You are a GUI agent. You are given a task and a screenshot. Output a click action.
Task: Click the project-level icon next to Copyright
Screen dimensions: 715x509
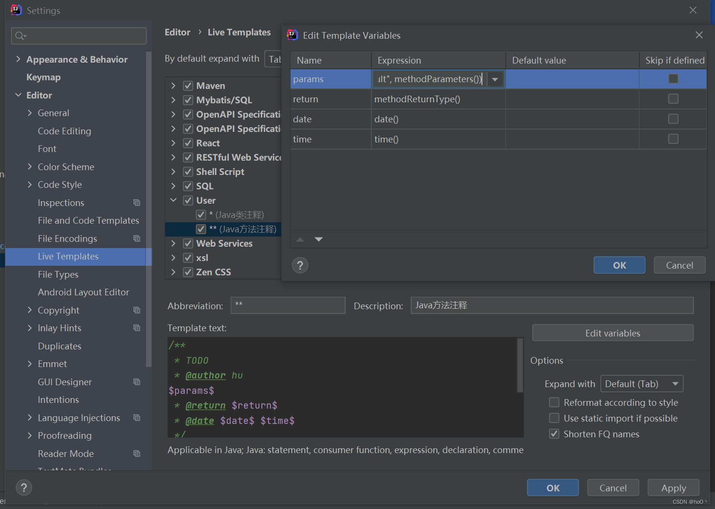point(137,310)
